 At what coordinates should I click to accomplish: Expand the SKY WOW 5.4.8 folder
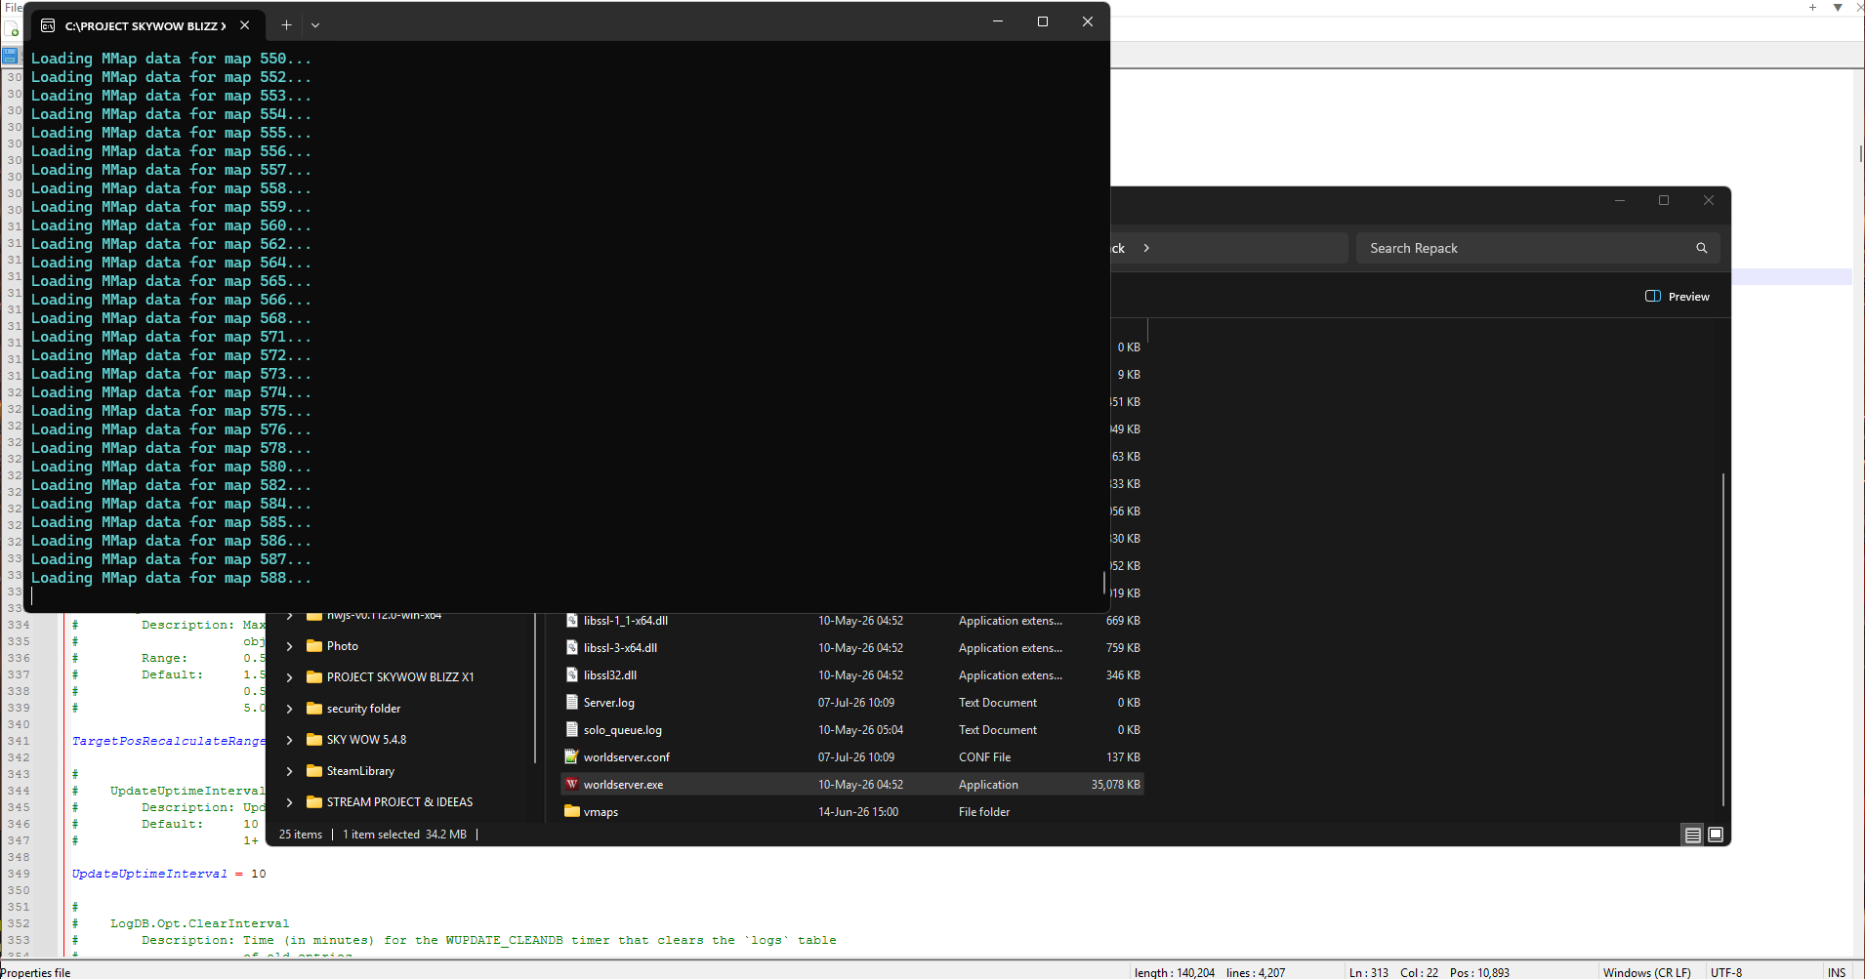(x=290, y=740)
